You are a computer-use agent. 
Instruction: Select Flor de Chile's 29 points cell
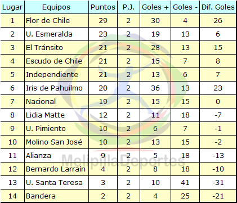pyautogui.click(x=103, y=21)
